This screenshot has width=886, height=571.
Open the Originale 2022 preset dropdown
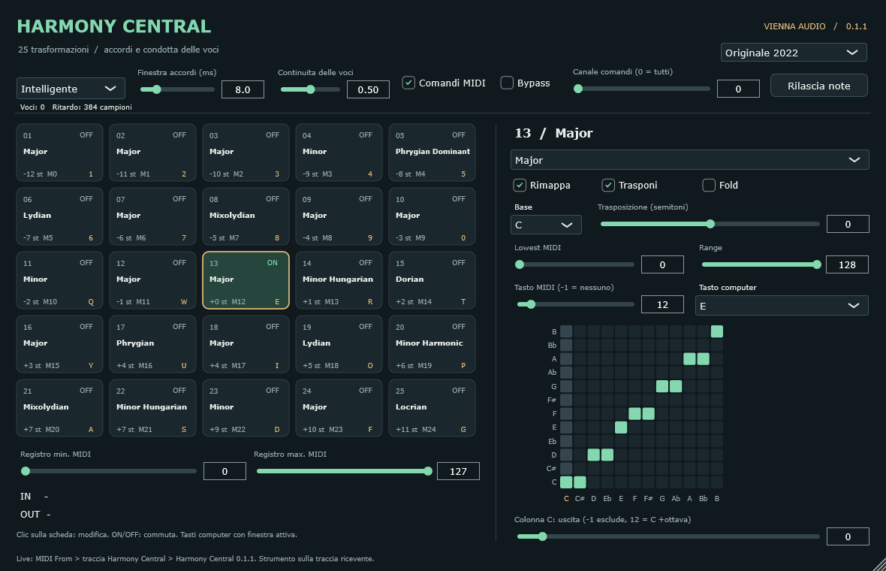794,53
